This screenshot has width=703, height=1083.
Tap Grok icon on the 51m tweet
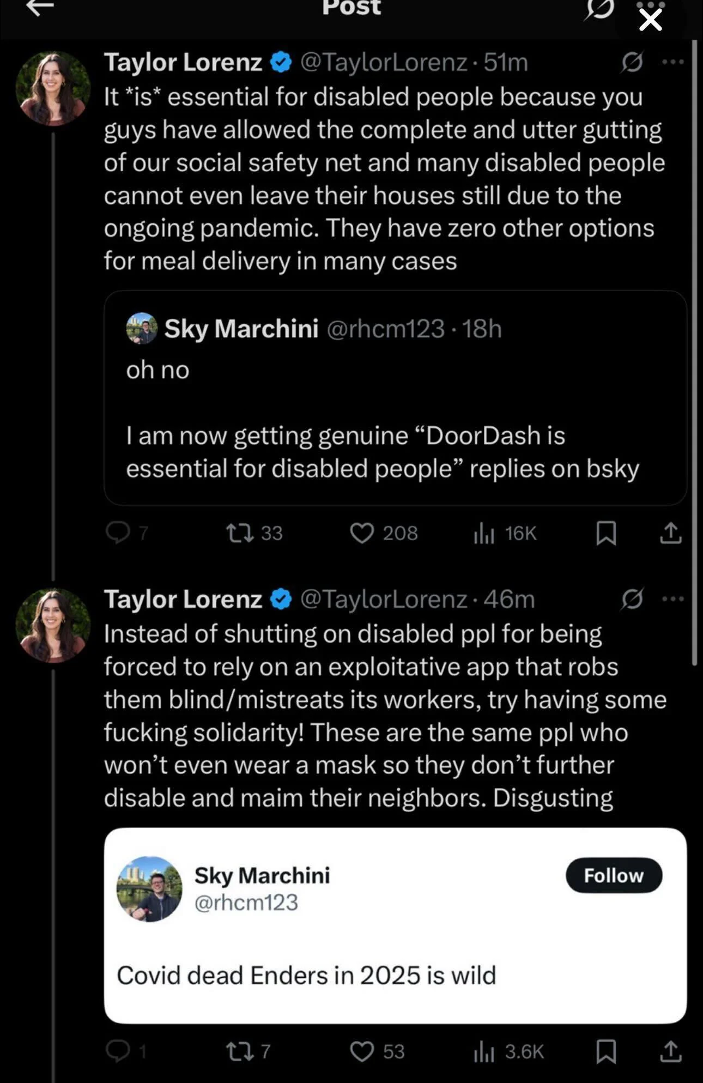coord(632,62)
